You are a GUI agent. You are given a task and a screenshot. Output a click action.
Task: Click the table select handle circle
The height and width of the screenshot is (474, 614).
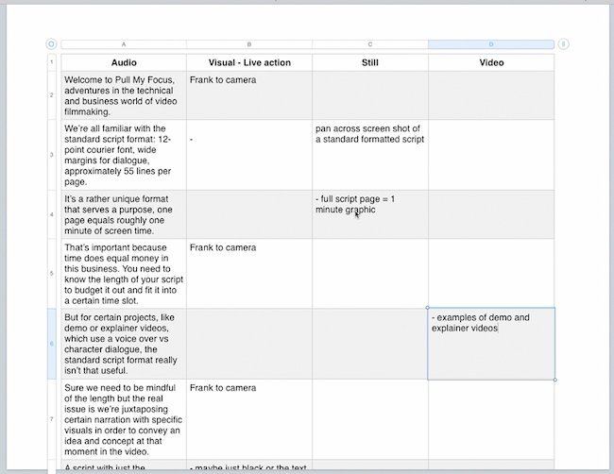[x=51, y=44]
